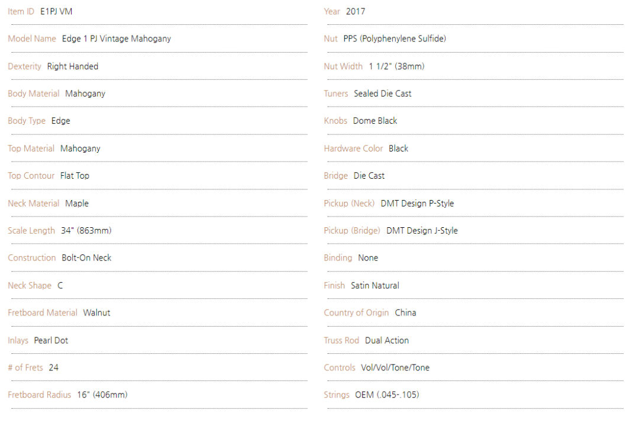This screenshot has height=429, width=639.
Task: Click the 'Strings' label
Action: tap(337, 395)
